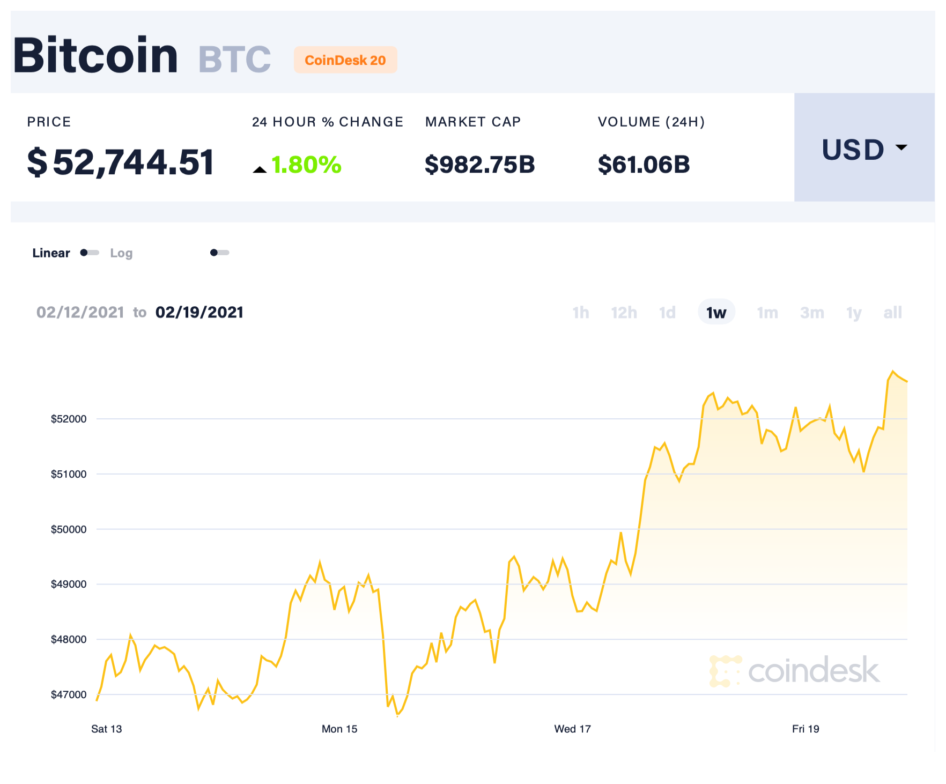Select the 1d time range
The image size is (946, 784).
(x=667, y=312)
